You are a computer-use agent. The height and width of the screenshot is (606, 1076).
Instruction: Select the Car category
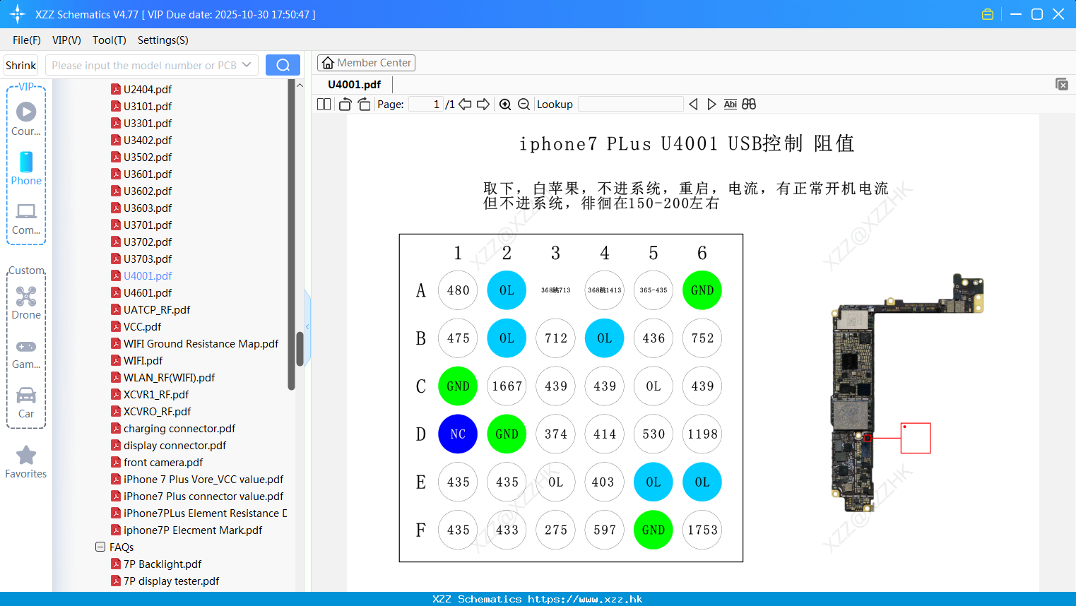(x=26, y=402)
